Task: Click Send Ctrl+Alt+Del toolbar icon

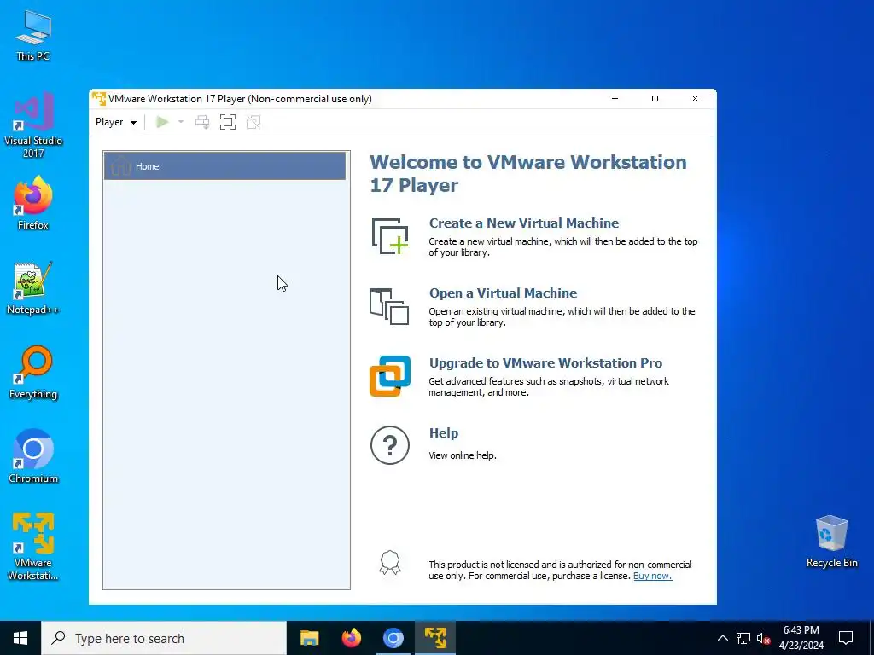Action: coord(202,122)
